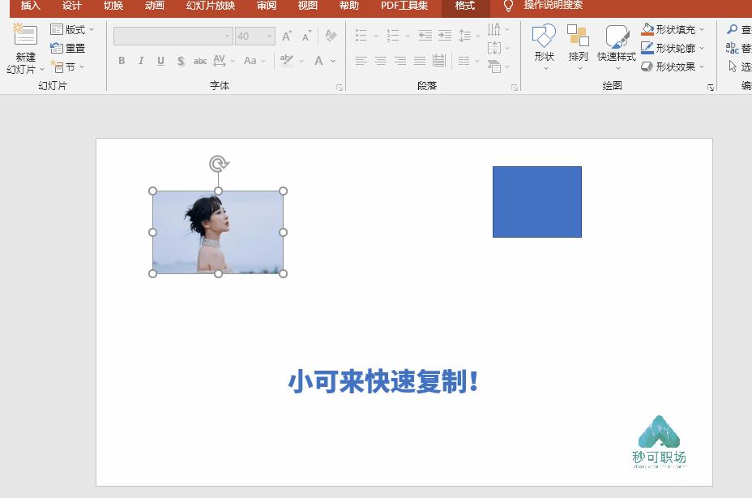The width and height of the screenshot is (752, 498).
Task: Select the blue rectangle on the slide
Action: tap(536, 201)
